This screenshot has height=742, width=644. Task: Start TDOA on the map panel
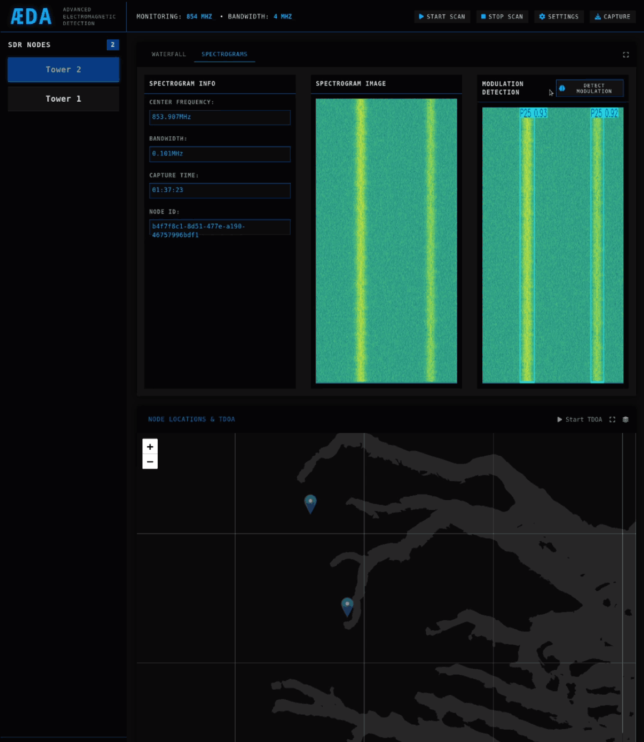click(580, 420)
